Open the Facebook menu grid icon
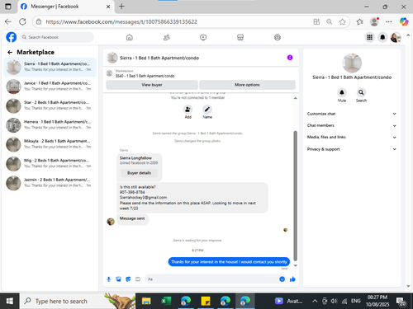 [x=370, y=37]
